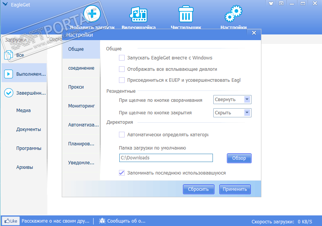
Task: Select the Общие settings tab
Action: pyautogui.click(x=81, y=49)
